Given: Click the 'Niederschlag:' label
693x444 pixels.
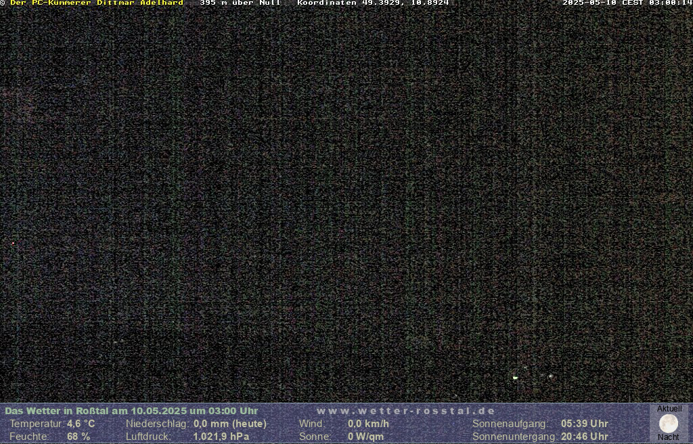Looking at the screenshot, I should coord(158,424).
